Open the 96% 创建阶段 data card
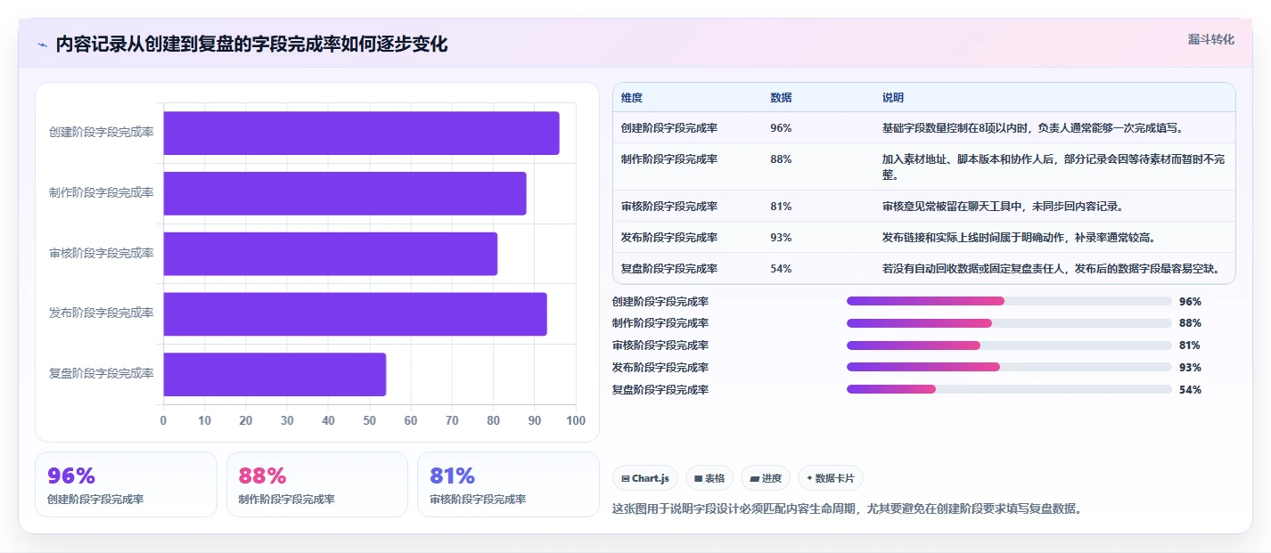The width and height of the screenshot is (1271, 553). [x=126, y=484]
